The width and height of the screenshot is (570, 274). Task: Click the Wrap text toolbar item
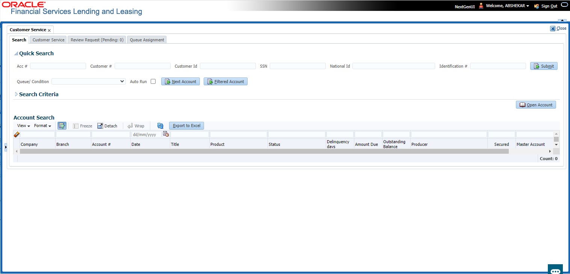[x=136, y=126]
